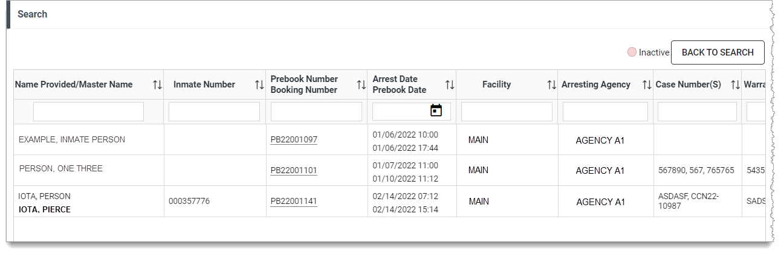This screenshot has height=254, width=781.
Task: Select the IOTA, PIERCE master name row
Action: [x=45, y=210]
